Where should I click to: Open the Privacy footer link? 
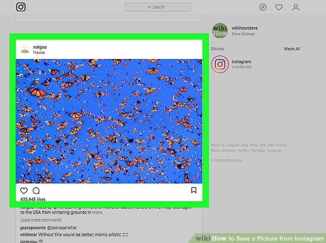tap(282, 145)
